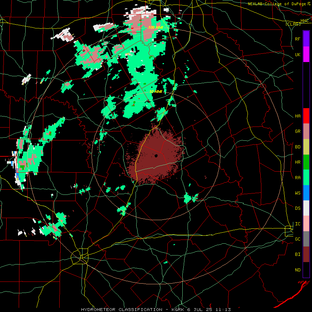Select the WS blue legend swatch
312x312 pixels.
[306, 193]
